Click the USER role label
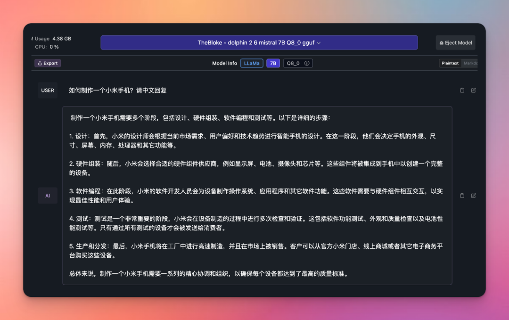The image size is (509, 320). click(x=47, y=90)
